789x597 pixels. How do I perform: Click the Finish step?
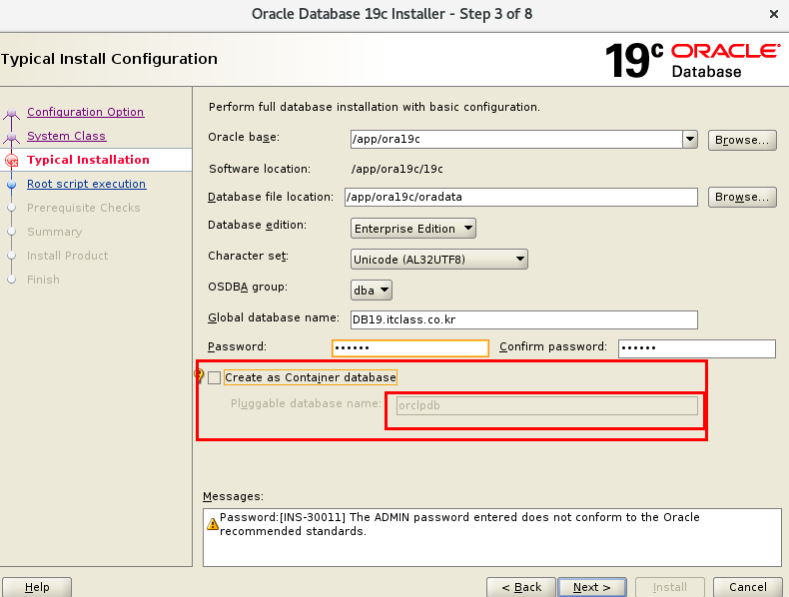pos(43,280)
